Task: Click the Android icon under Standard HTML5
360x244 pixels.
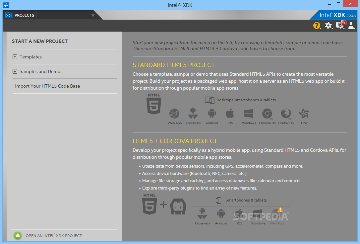Action: [212, 114]
